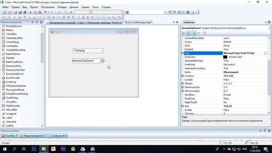Screen dimensions: 272x153
Task: Open the Отладка menu
Action: (x=62, y=7)
